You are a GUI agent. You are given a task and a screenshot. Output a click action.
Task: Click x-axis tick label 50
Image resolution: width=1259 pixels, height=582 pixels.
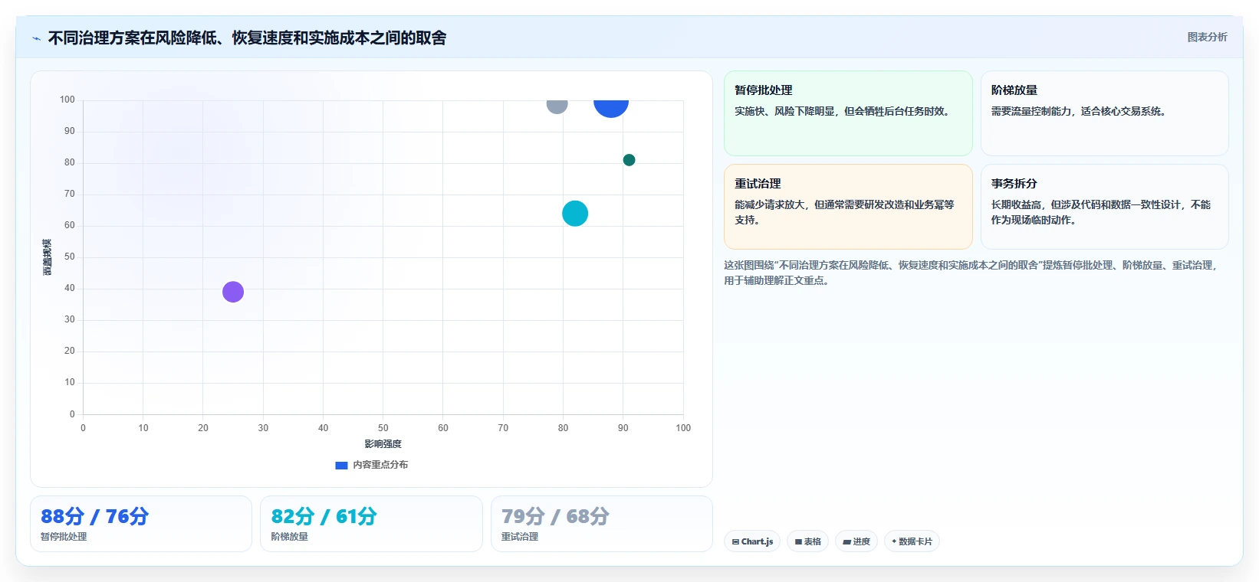(x=383, y=428)
